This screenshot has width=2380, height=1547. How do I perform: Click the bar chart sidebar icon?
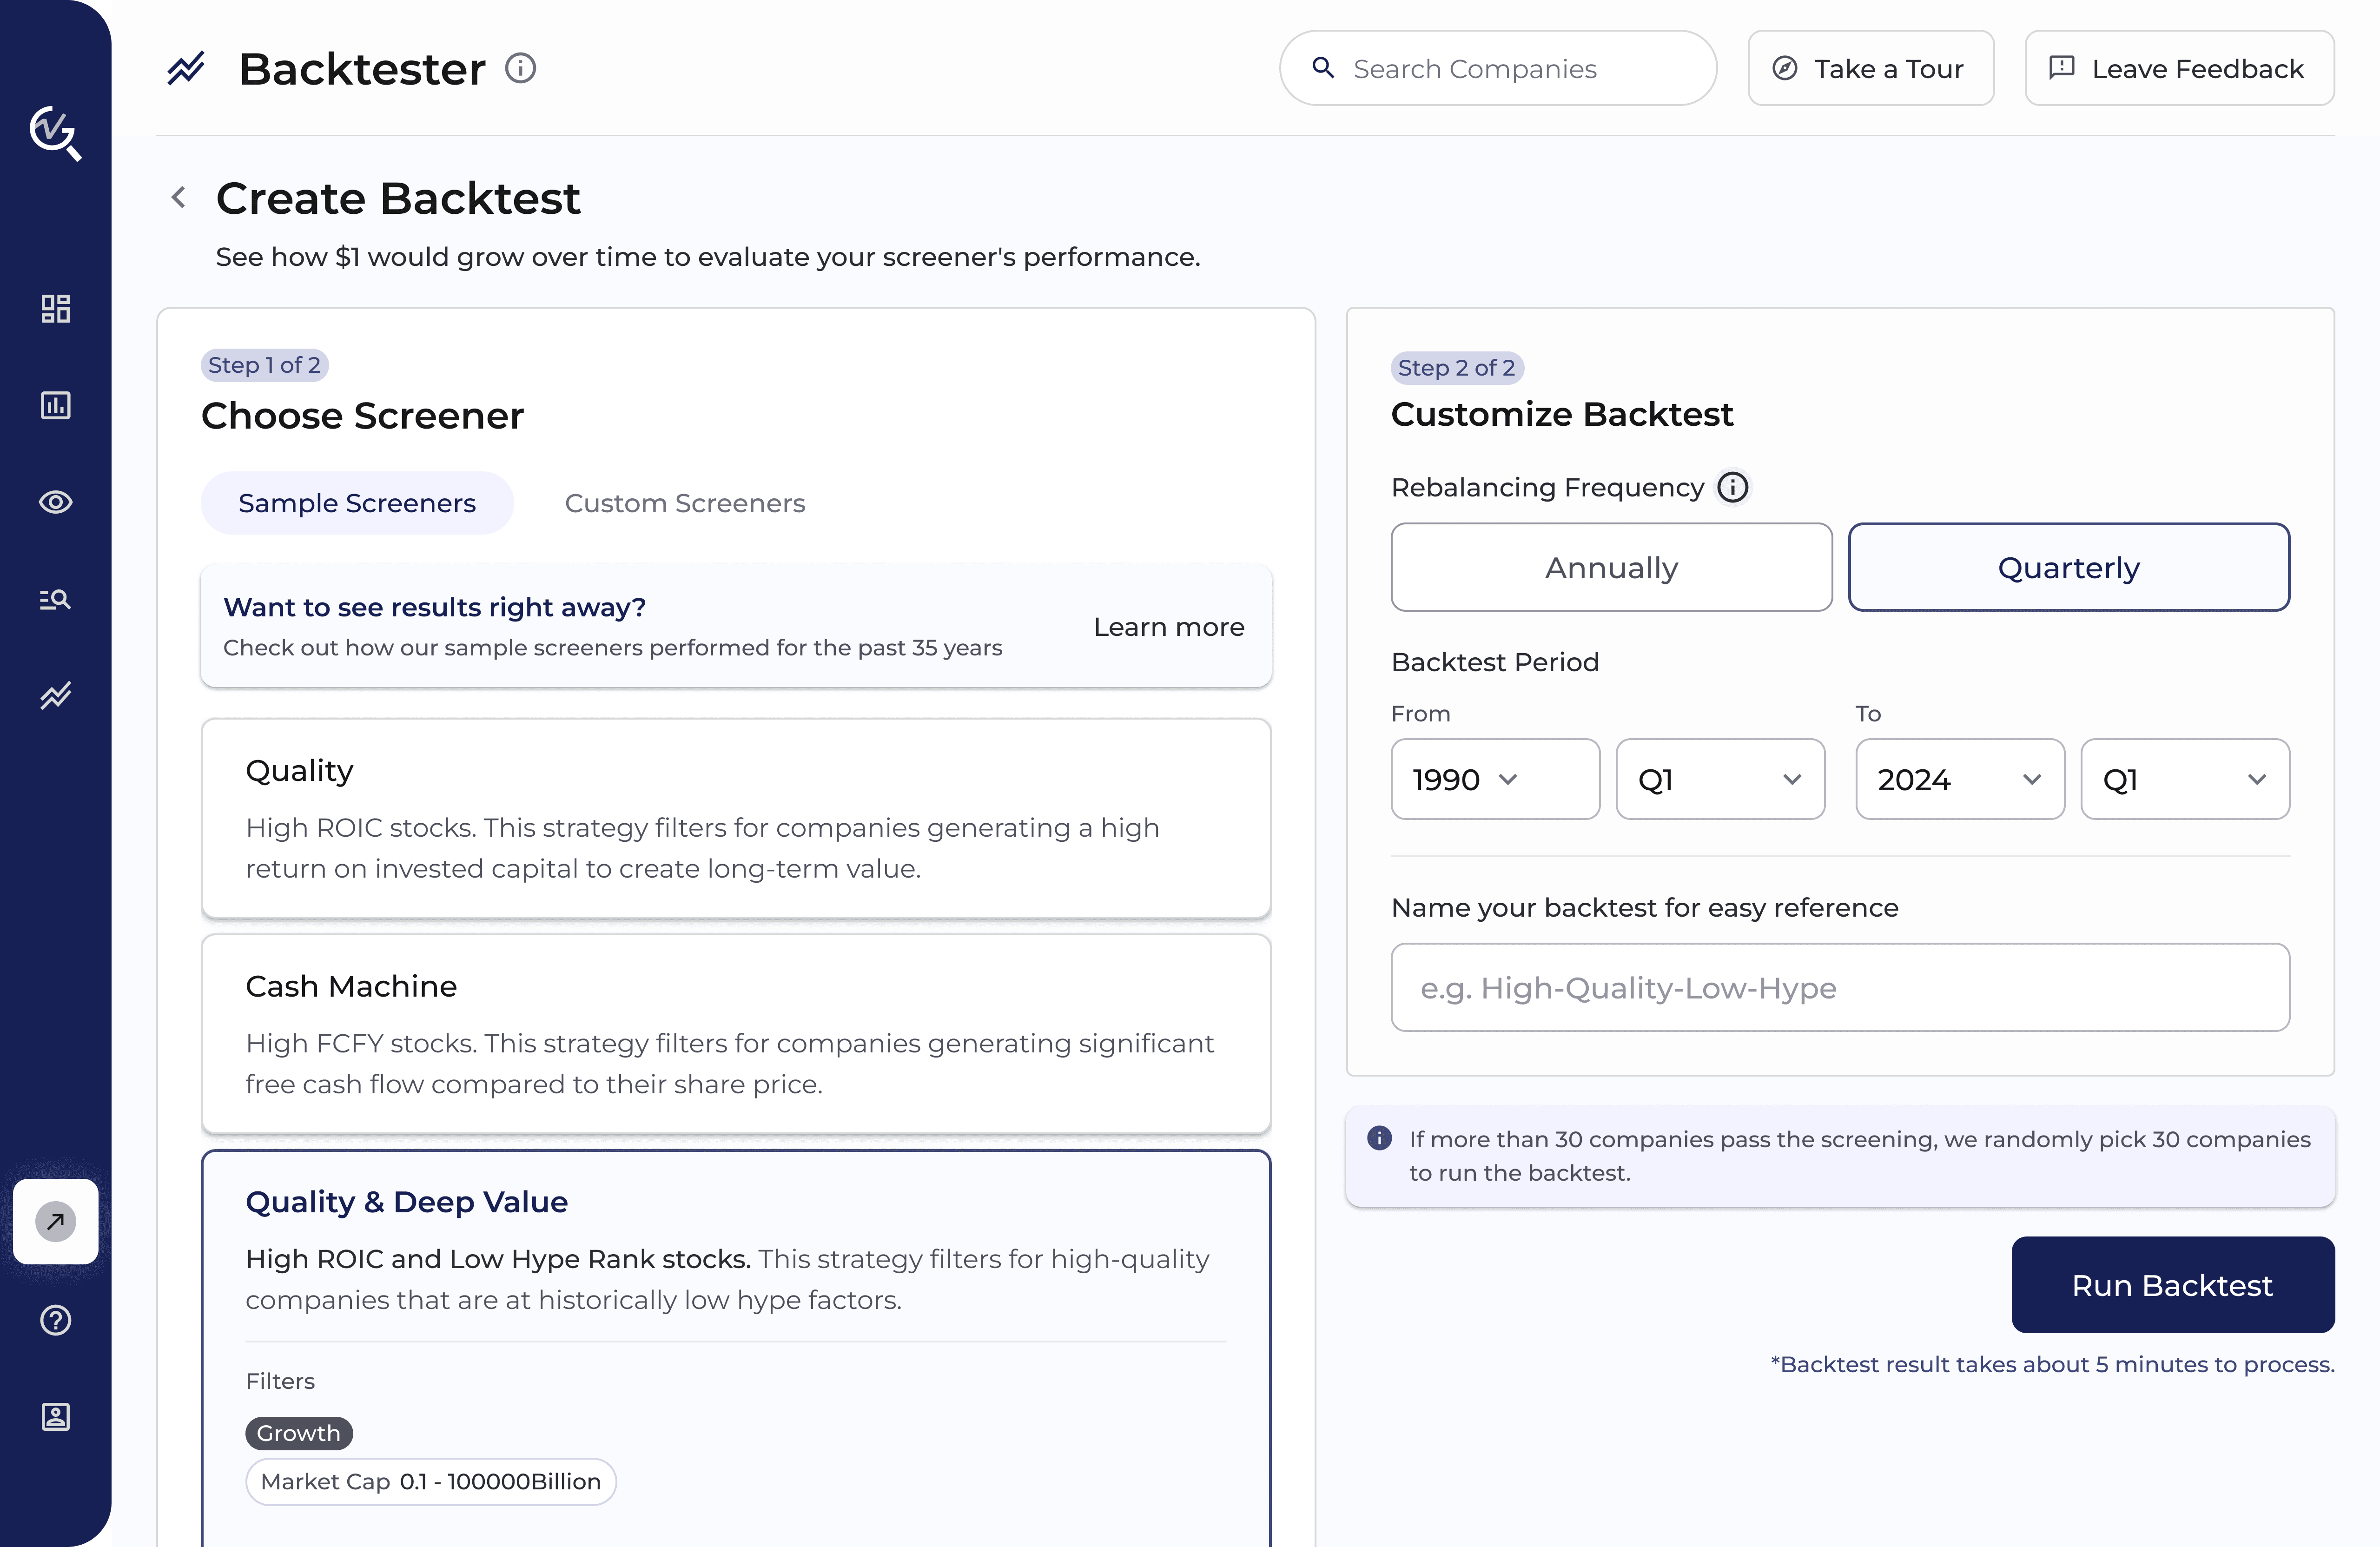click(55, 405)
